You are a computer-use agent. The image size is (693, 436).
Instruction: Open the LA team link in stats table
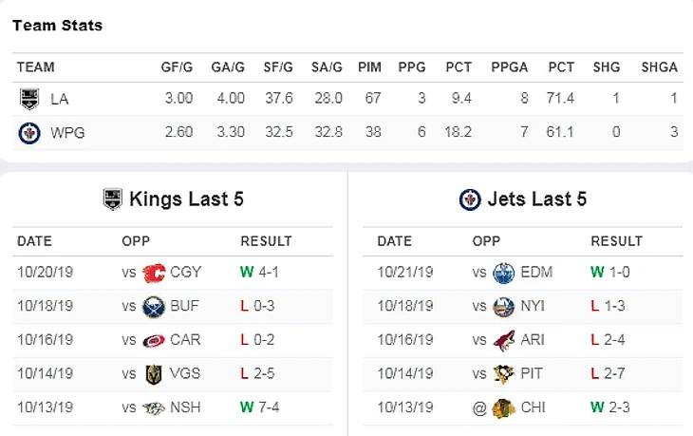tap(60, 99)
